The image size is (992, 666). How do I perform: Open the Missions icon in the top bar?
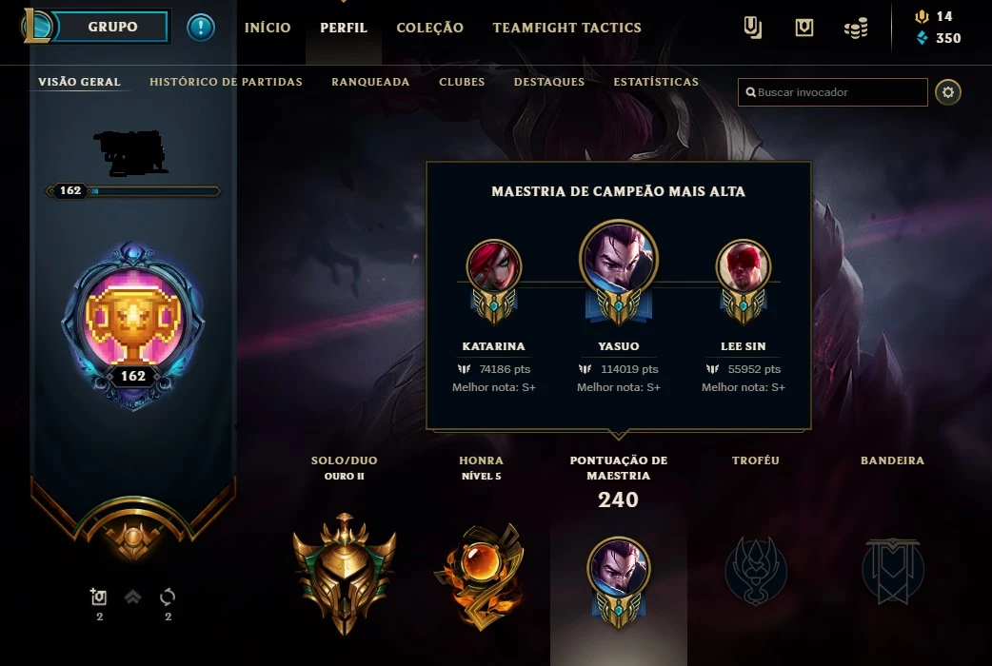[752, 28]
